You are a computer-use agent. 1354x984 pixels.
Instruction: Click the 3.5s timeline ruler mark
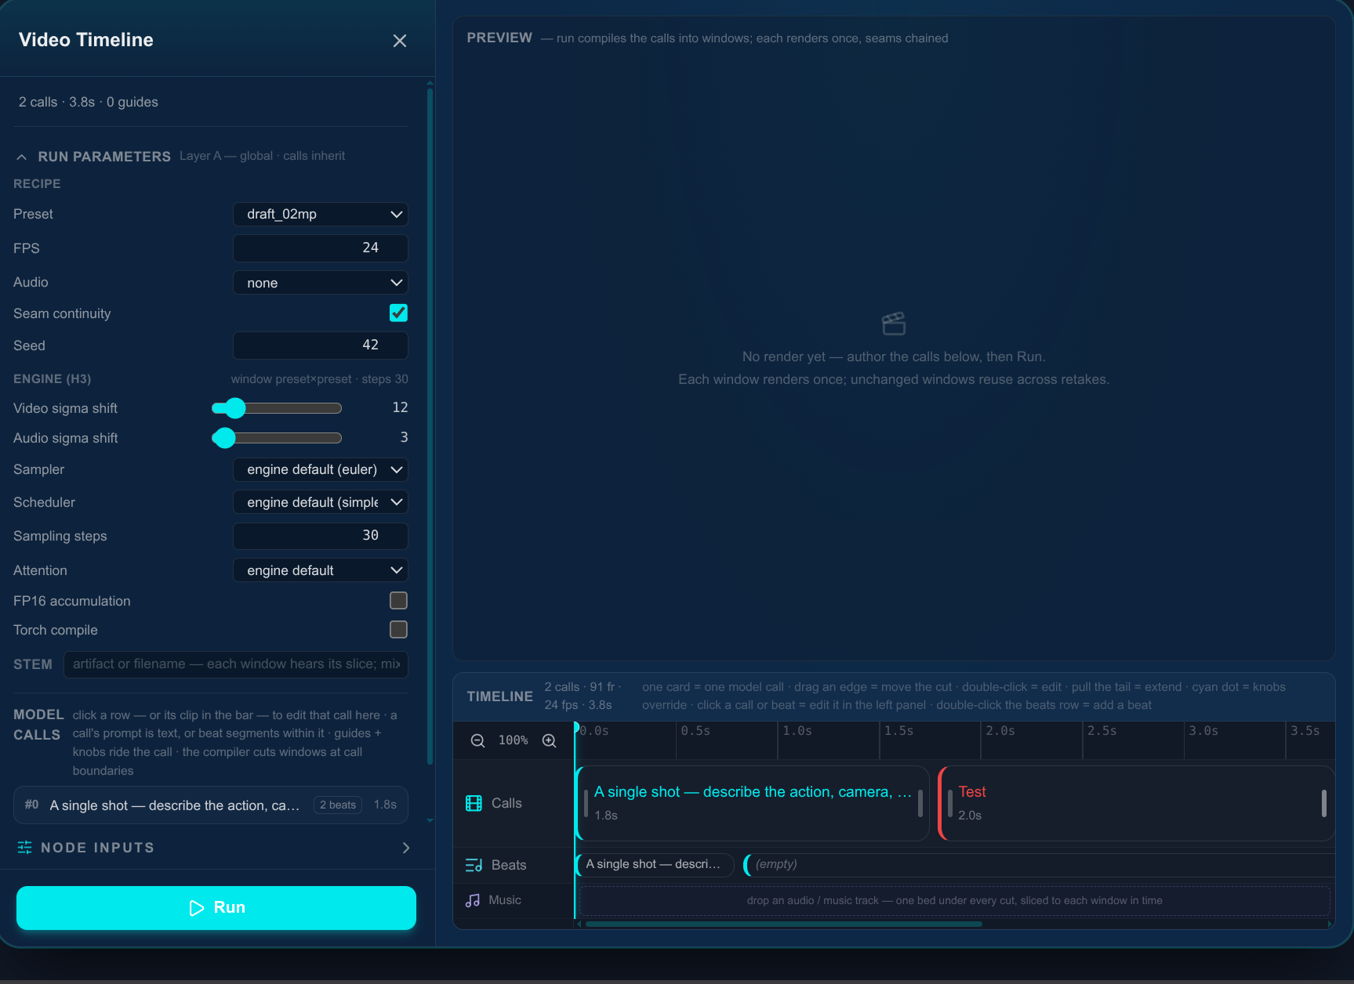[1305, 731]
